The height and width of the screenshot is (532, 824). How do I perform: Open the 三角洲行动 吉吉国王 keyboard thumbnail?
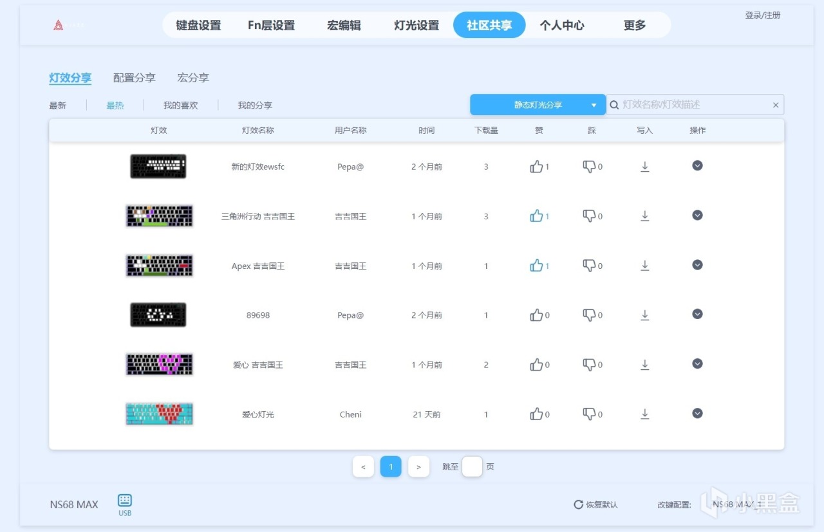(x=159, y=216)
